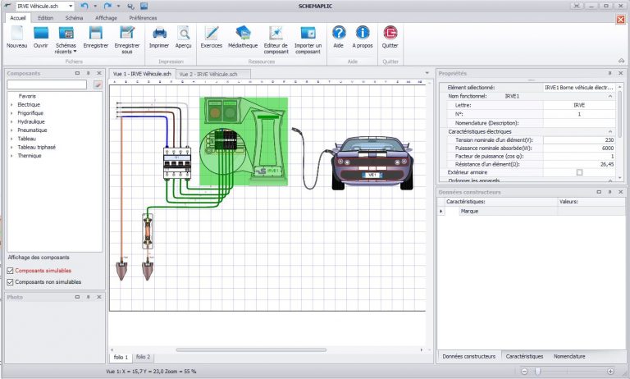Print the schema using Imprimer
This screenshot has width=630, height=379.
click(160, 34)
